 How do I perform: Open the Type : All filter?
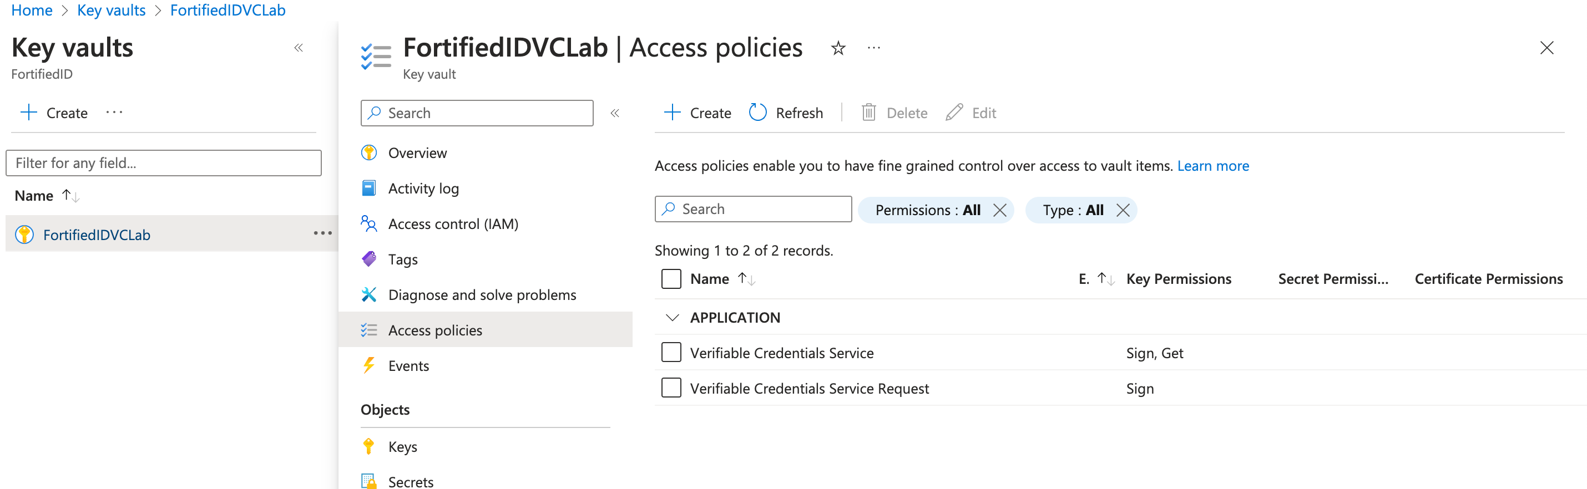pos(1073,211)
